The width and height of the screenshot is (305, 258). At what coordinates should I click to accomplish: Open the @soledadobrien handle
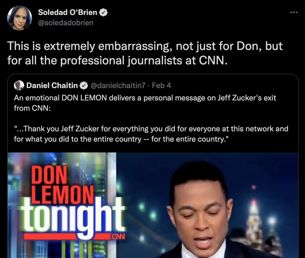point(66,23)
